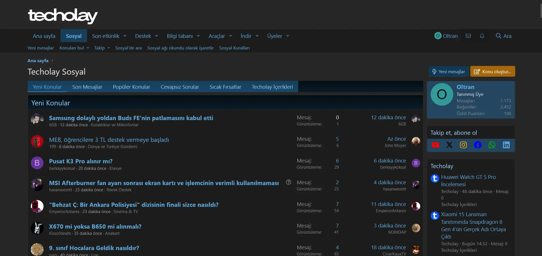542x256 pixels.
Task: Open the Pusat K3 Pro alınır mı thread
Action: (x=81, y=161)
